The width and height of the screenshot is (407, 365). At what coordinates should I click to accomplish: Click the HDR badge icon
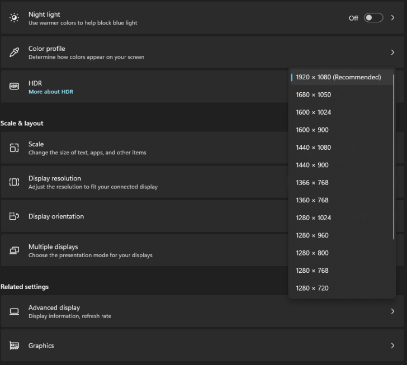(x=14, y=86)
